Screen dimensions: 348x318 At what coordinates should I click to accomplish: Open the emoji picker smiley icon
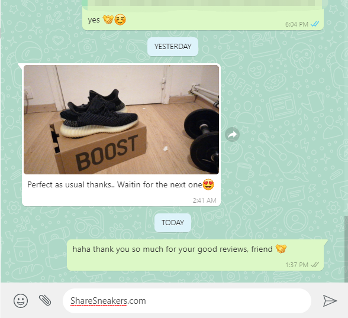pyautogui.click(x=21, y=301)
